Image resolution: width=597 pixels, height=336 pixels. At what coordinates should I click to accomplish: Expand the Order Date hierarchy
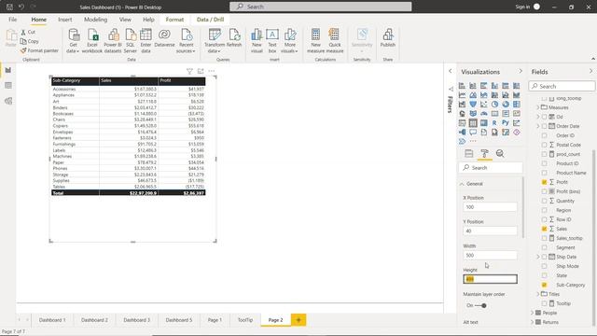click(x=538, y=126)
